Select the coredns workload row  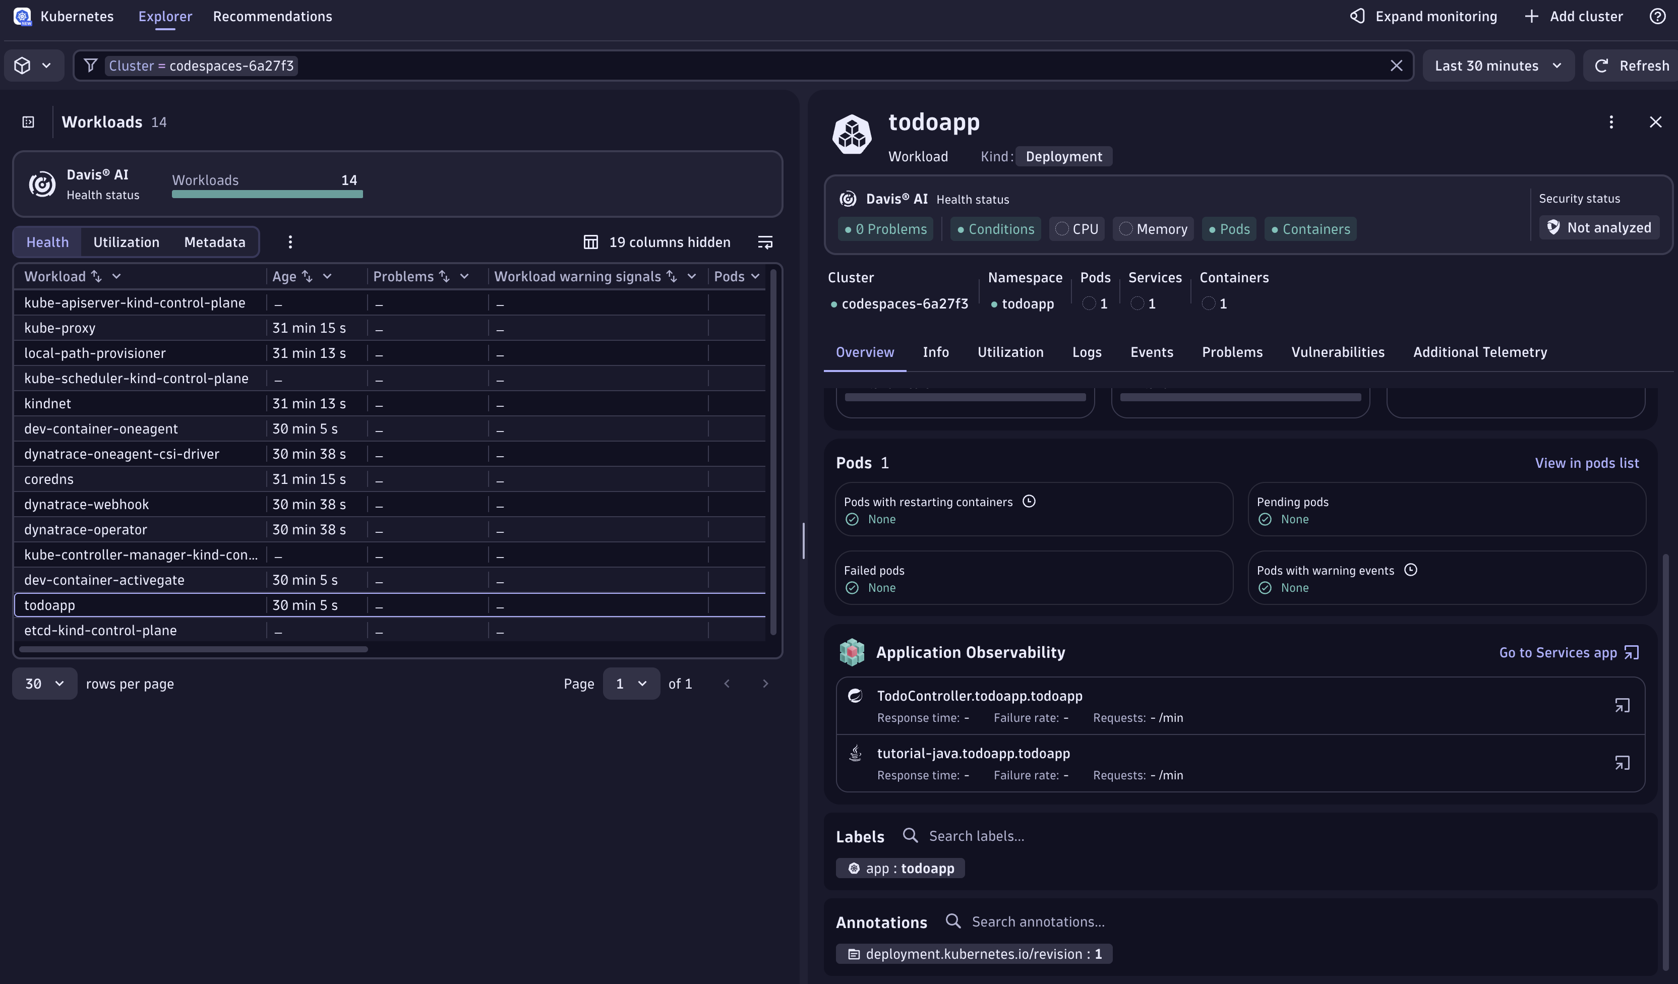[x=390, y=479]
